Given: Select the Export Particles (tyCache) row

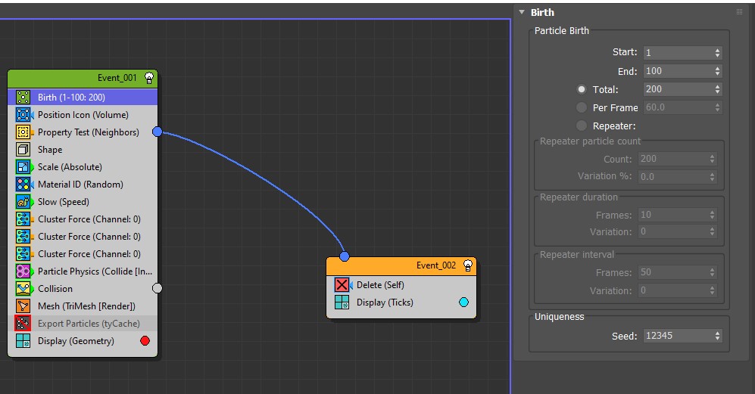Looking at the screenshot, I should point(83,323).
